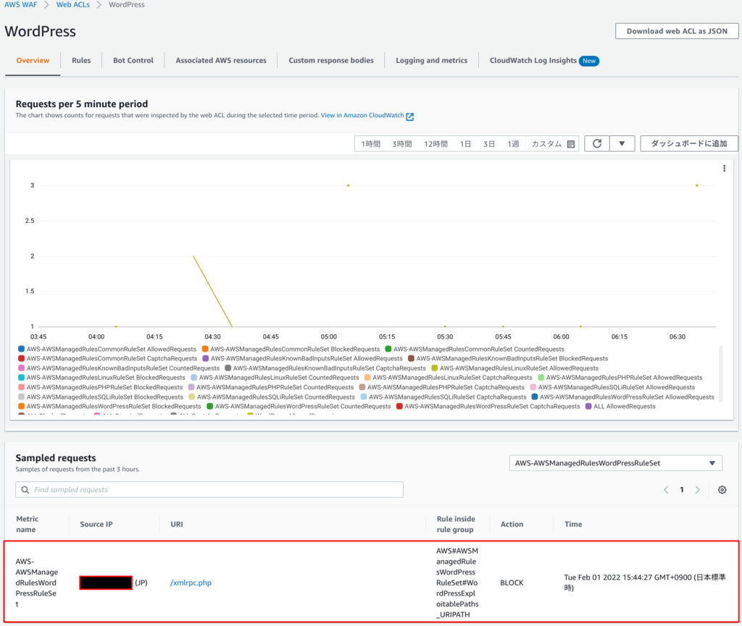This screenshot has width=742, height=626.
Task: Click the Metric name column header
Action: pos(27,524)
